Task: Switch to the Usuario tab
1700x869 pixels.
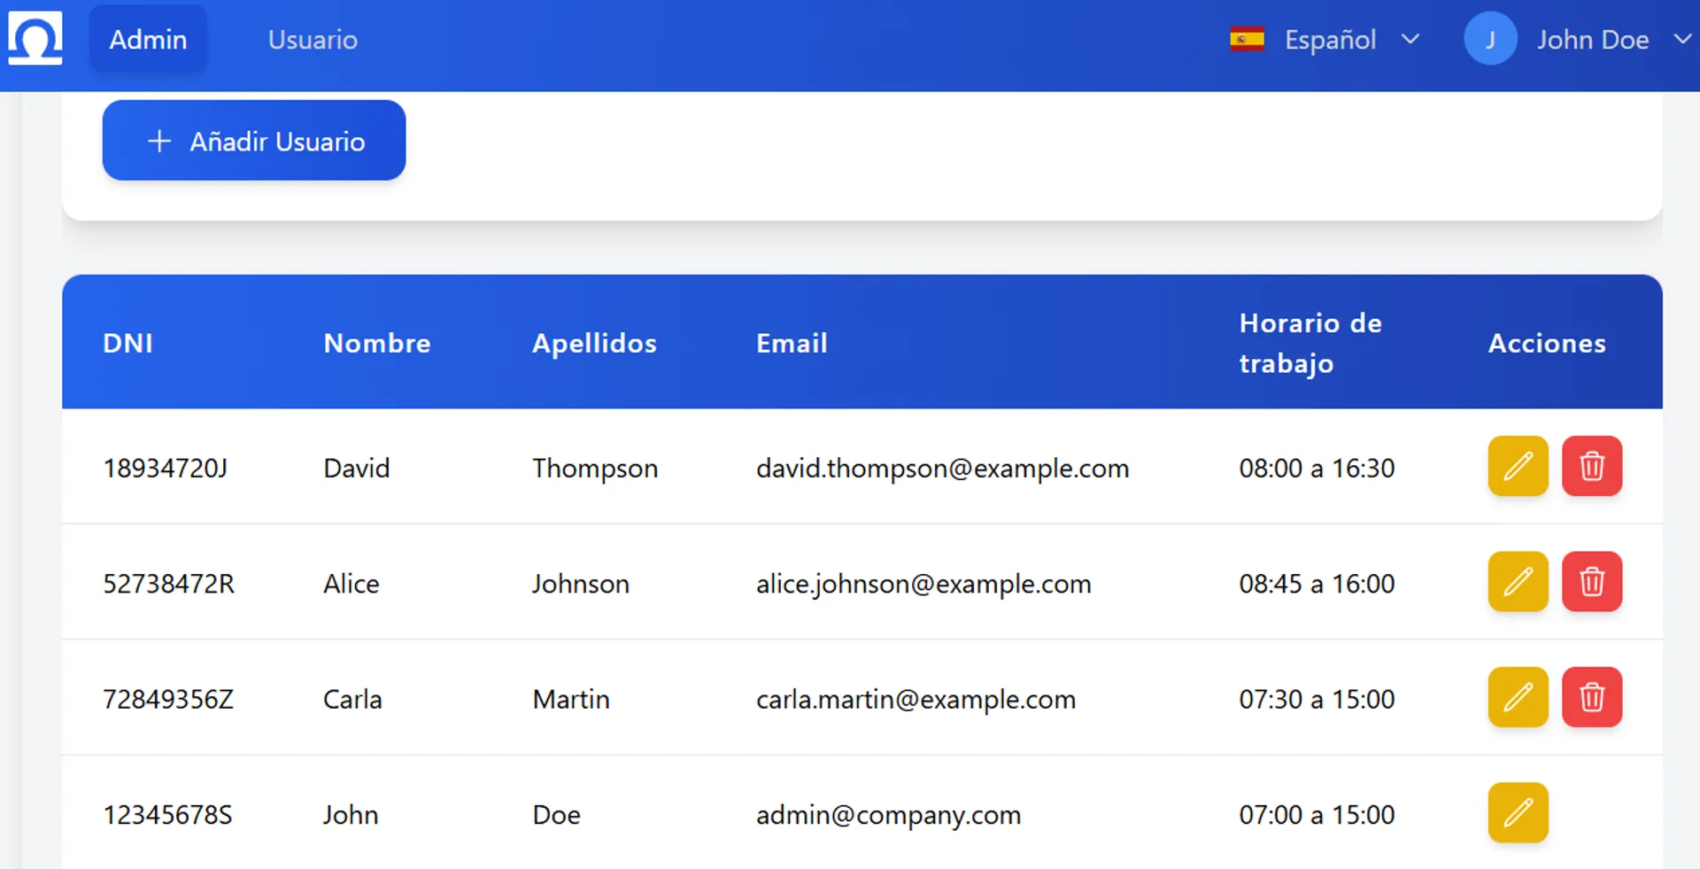Action: [313, 40]
